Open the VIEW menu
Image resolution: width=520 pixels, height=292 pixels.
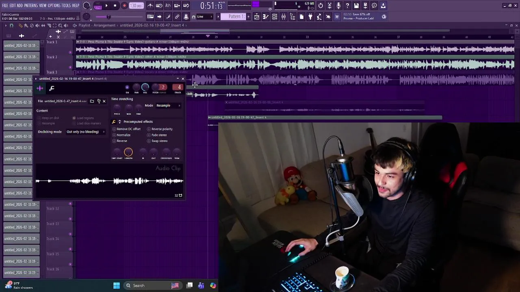pos(43,5)
